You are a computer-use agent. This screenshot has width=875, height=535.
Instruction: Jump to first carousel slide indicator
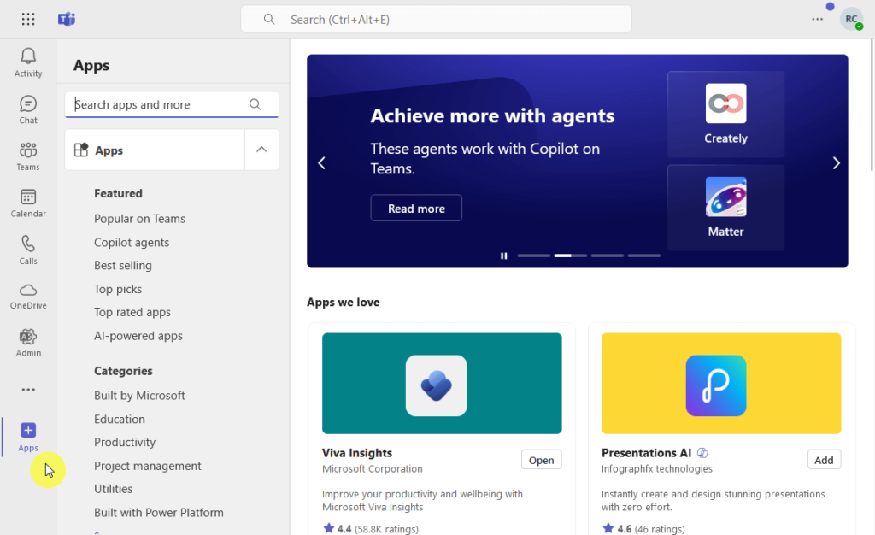[533, 256]
